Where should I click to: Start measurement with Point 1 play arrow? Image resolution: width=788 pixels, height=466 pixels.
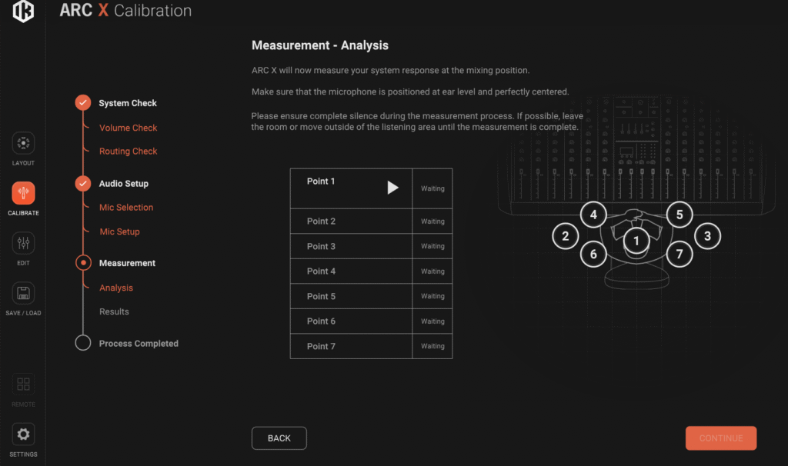click(392, 188)
